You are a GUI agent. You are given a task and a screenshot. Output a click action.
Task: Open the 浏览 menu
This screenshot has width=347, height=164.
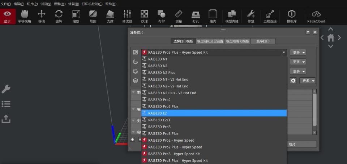pos(46,4)
